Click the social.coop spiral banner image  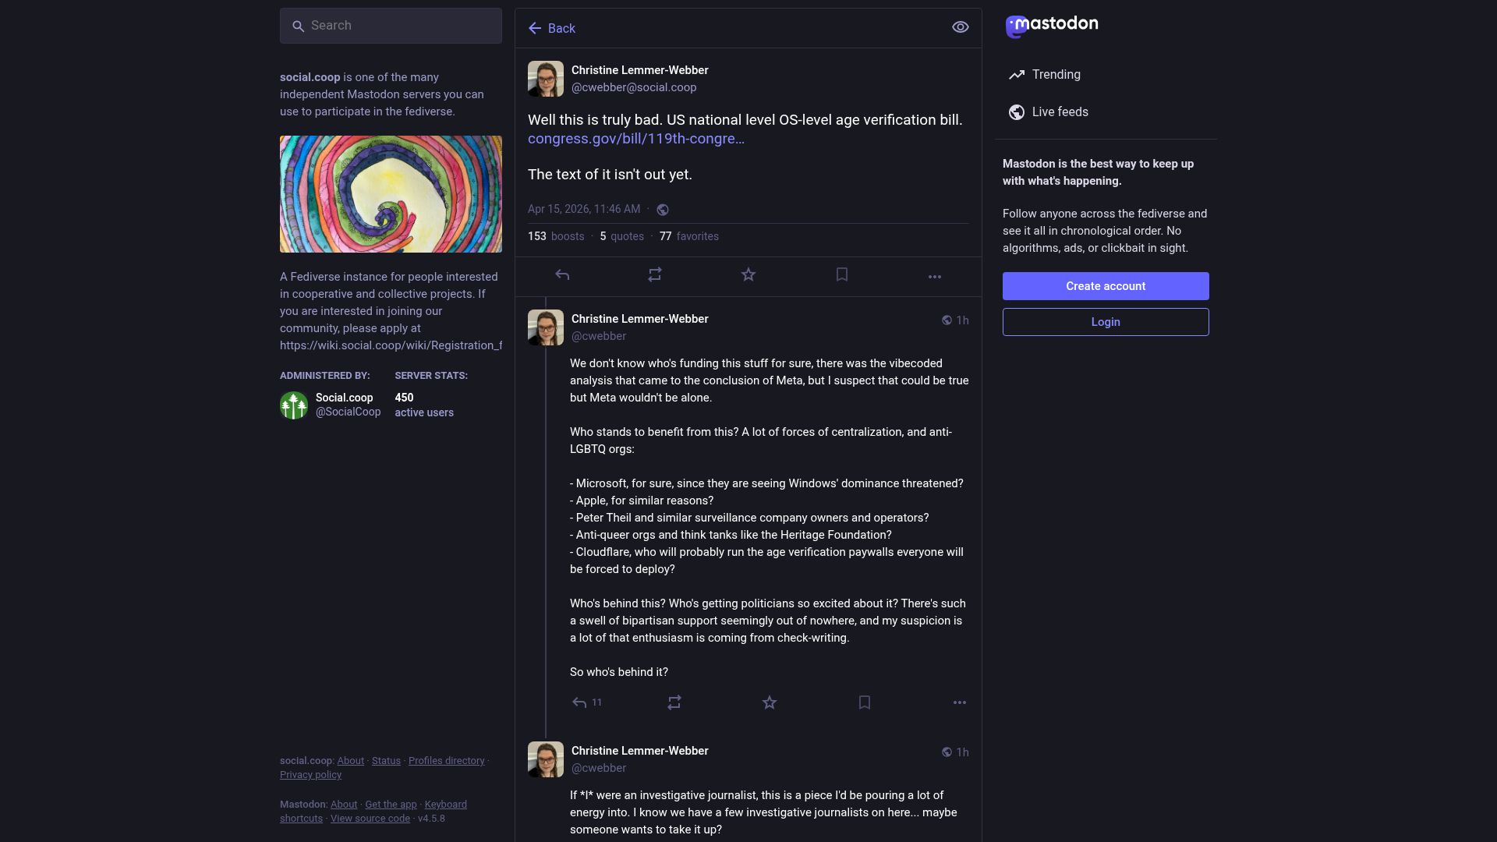(391, 194)
